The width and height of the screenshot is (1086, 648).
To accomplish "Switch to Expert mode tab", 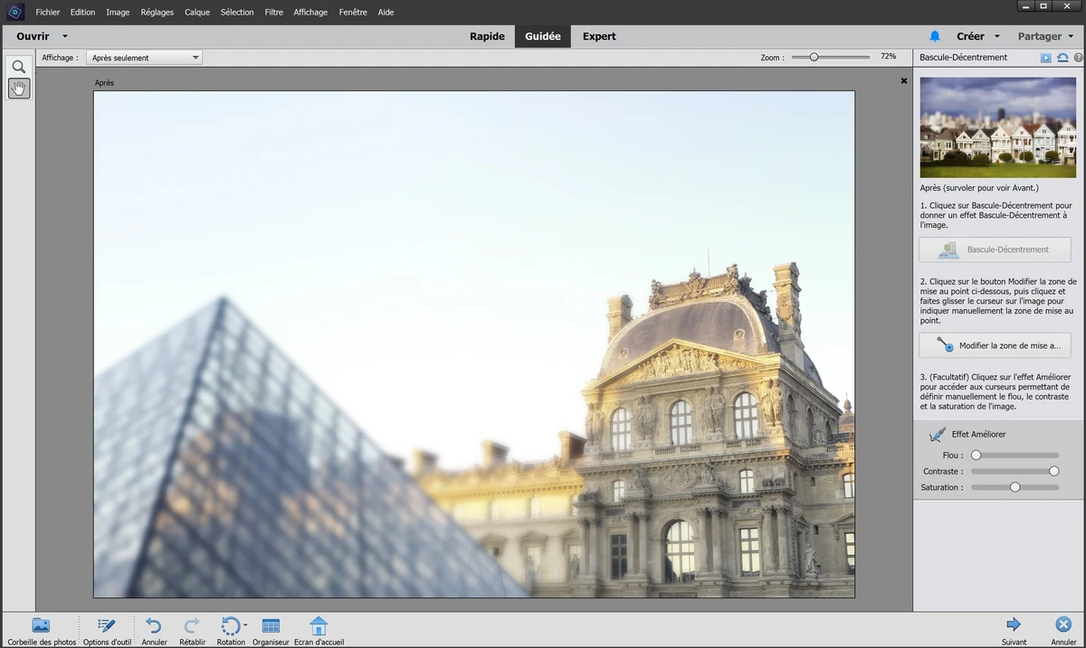I will tap(599, 37).
